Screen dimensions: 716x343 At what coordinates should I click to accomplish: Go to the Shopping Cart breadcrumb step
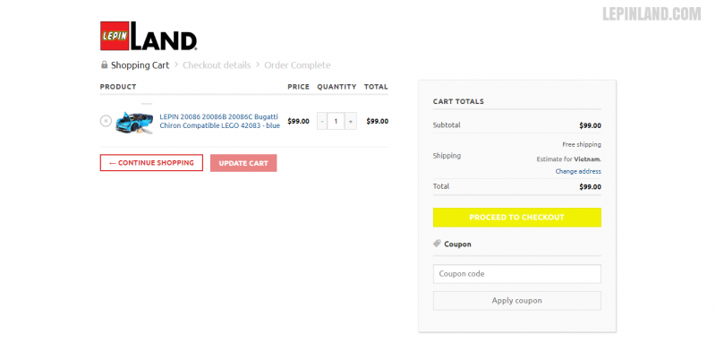click(141, 65)
